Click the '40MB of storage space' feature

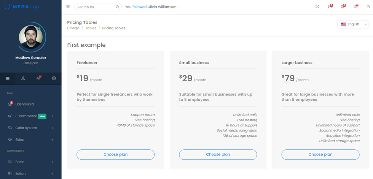(x=135, y=125)
